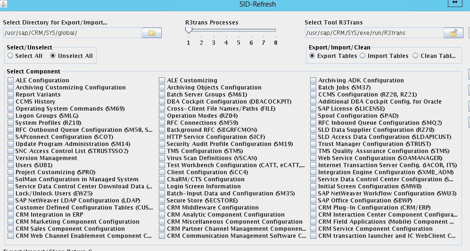Check Lock/Unlock Users (EWZ5)
This screenshot has height=251, width=470.
tap(11, 194)
